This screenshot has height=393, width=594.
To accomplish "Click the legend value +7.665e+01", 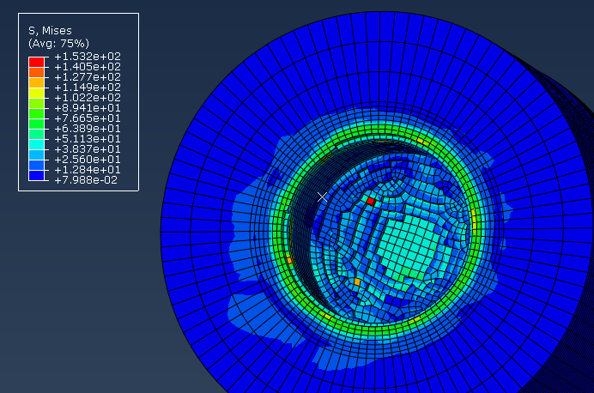I will click(88, 118).
